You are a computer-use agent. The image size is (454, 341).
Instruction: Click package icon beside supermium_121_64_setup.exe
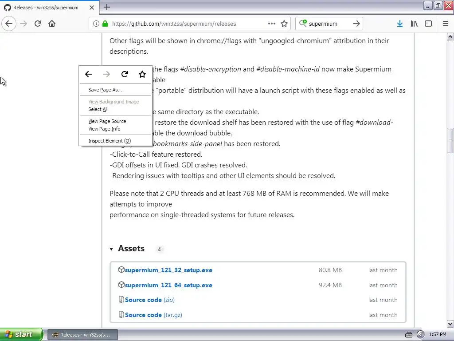[121, 285]
